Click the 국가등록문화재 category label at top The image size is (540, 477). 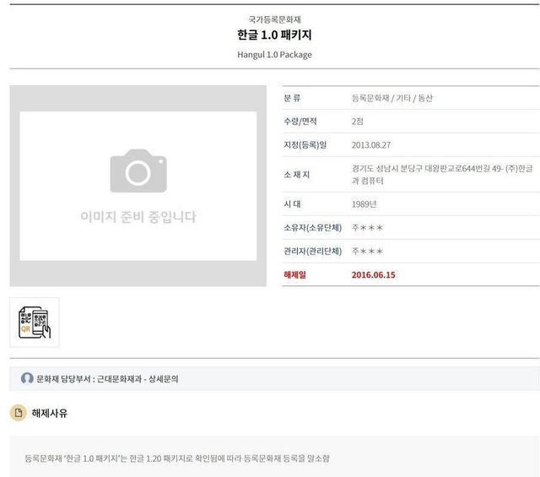point(274,18)
